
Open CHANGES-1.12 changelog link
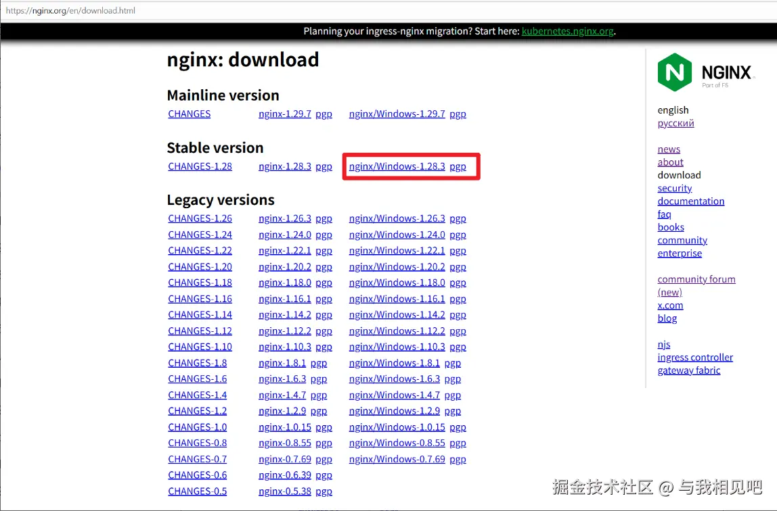[x=200, y=331]
